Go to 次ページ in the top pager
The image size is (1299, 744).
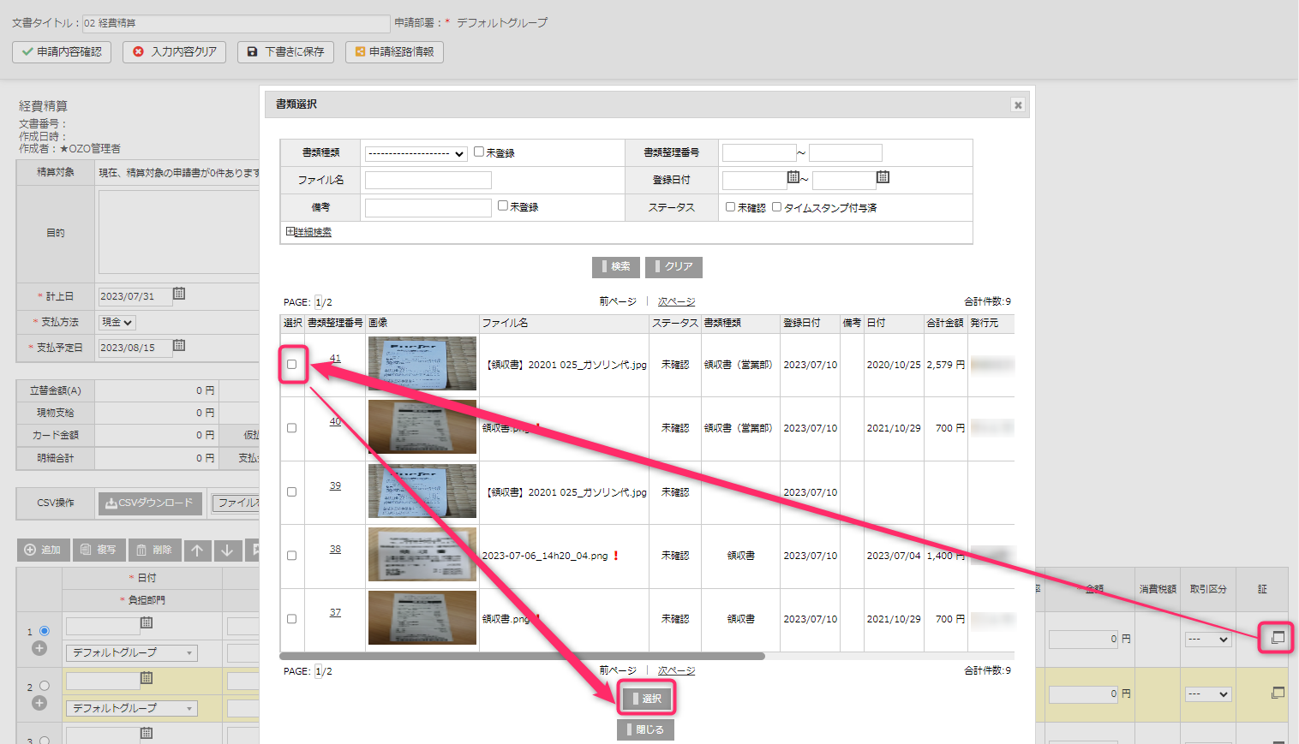(676, 302)
